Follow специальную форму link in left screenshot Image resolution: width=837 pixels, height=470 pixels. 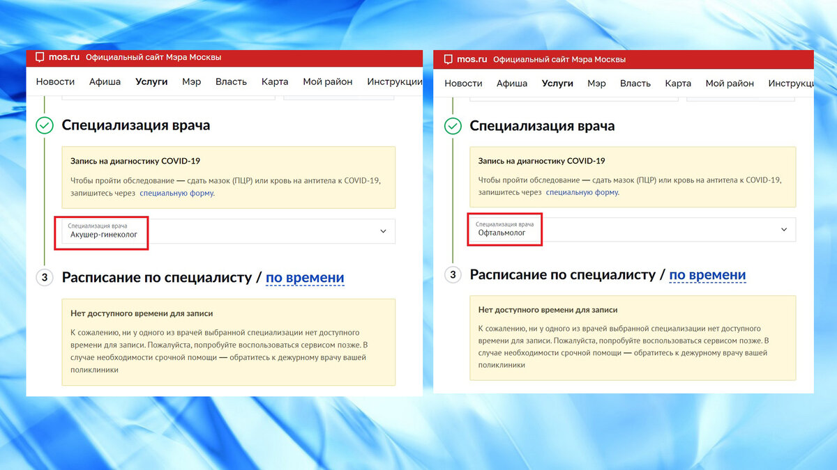pyautogui.click(x=177, y=193)
